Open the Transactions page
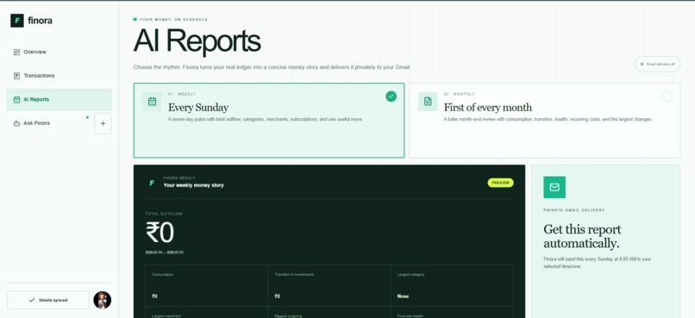 (x=59, y=76)
